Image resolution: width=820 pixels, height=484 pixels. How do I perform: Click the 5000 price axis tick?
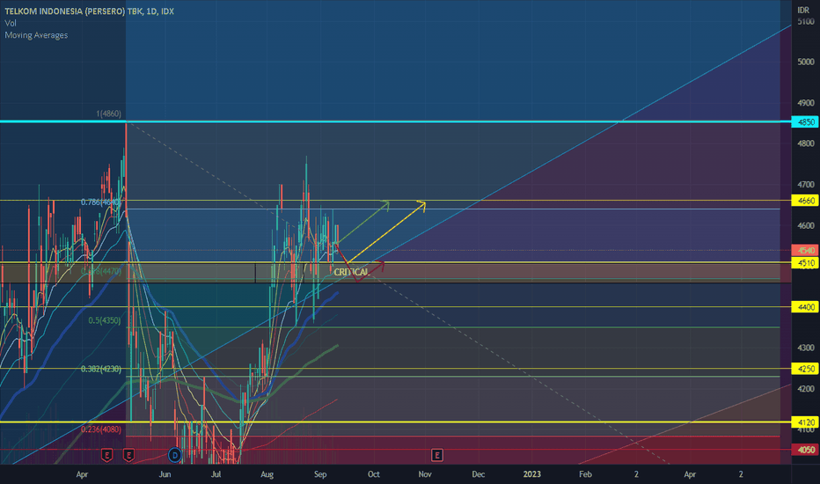click(806, 62)
